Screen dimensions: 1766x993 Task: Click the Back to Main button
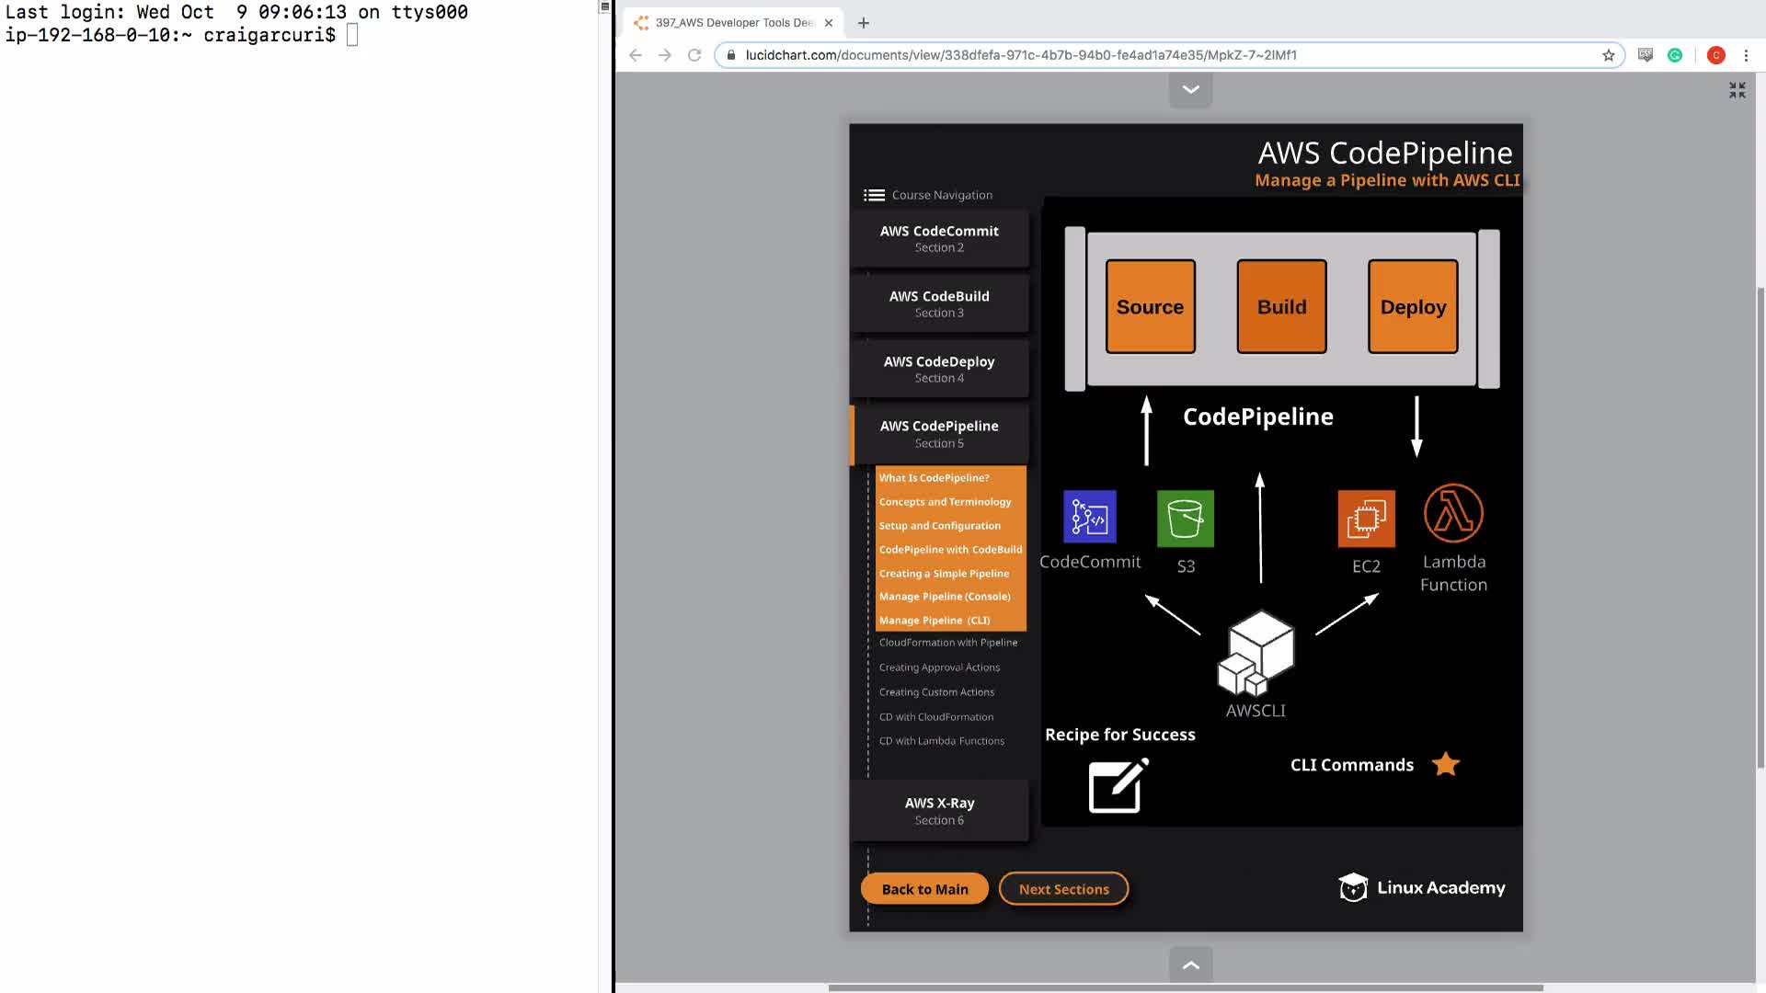coord(924,889)
